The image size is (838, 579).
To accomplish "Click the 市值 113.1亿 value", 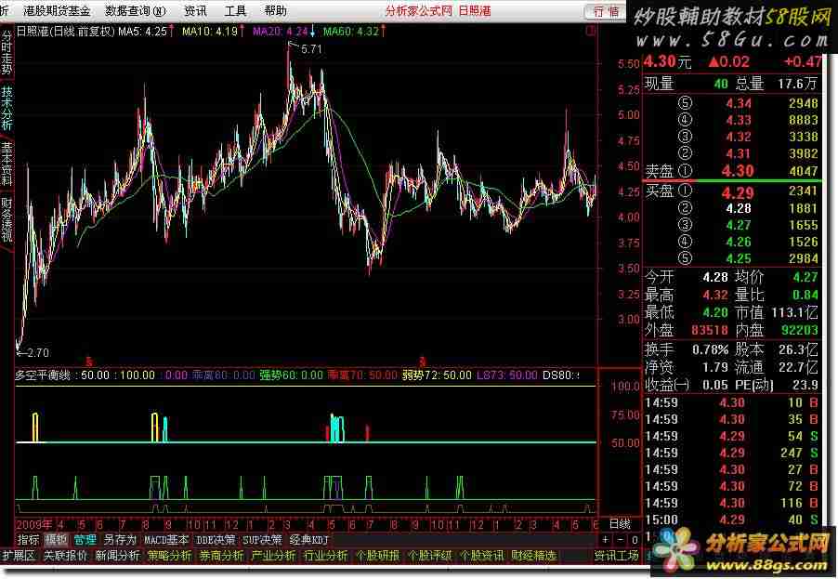I will coord(794,312).
